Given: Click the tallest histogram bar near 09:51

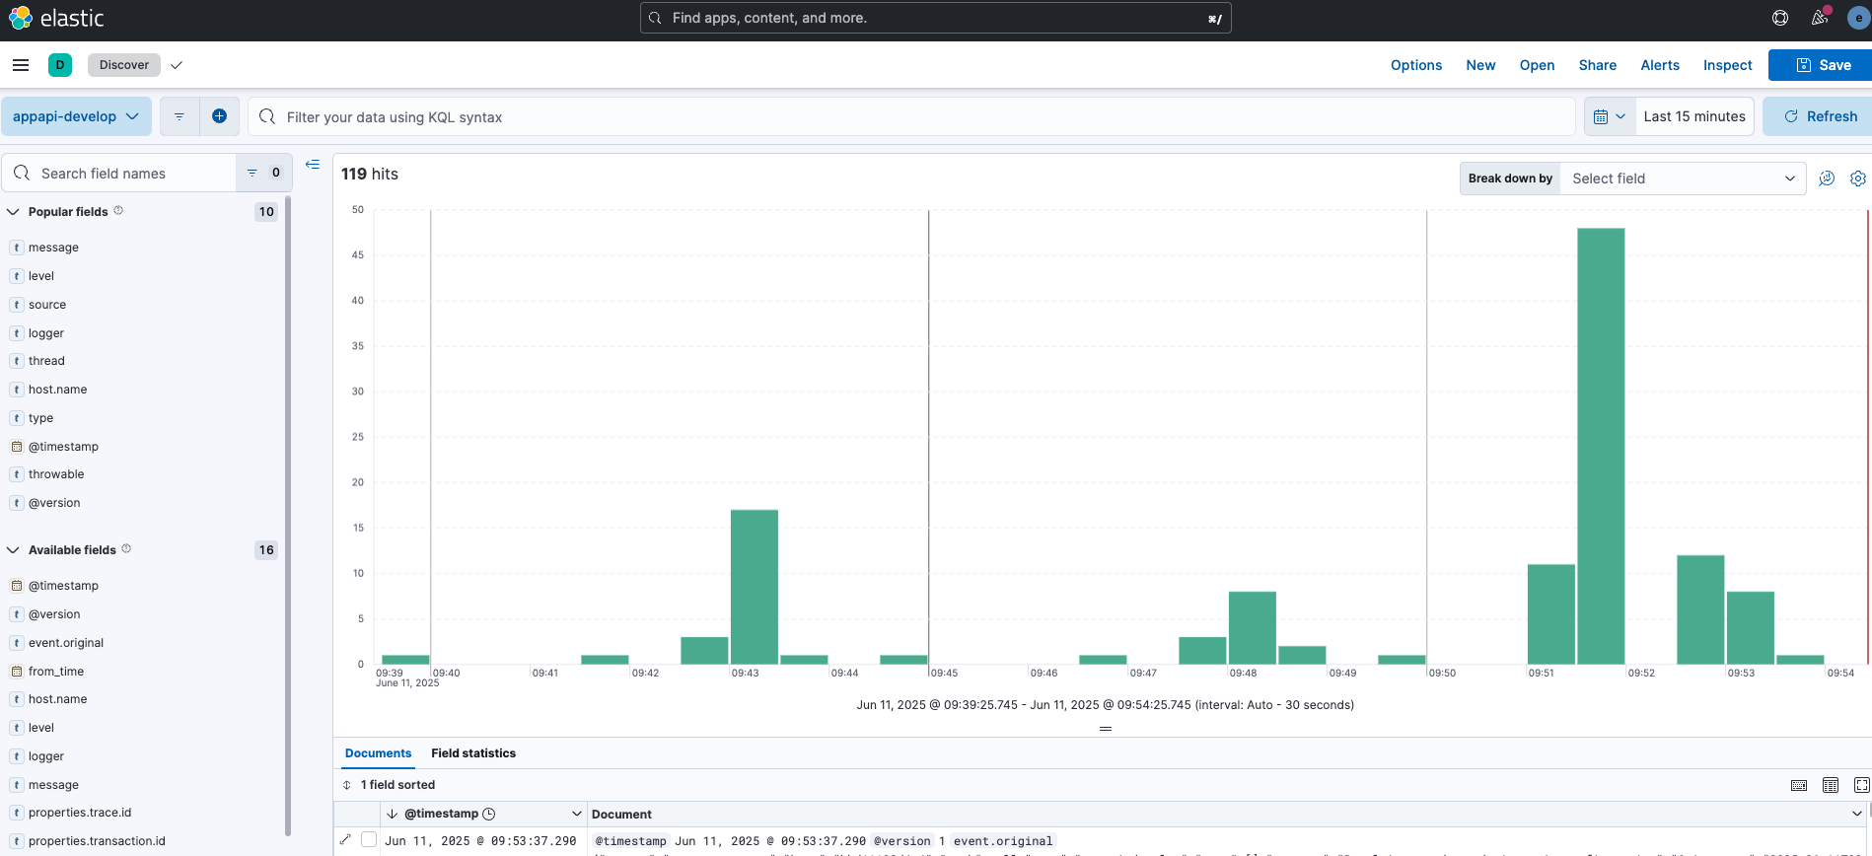Looking at the screenshot, I should 1601,446.
